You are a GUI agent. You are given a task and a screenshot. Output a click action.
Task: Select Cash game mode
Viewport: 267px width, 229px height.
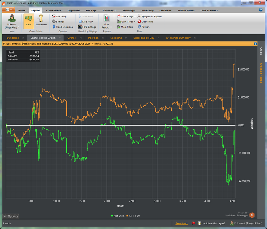click(29, 21)
